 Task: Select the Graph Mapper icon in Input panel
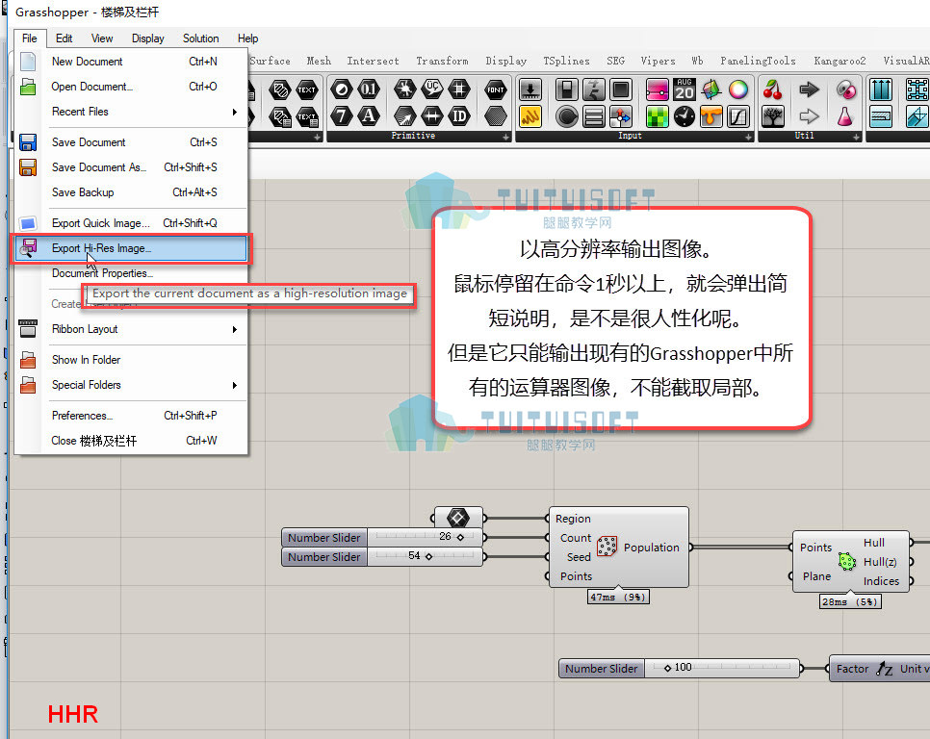tap(737, 116)
